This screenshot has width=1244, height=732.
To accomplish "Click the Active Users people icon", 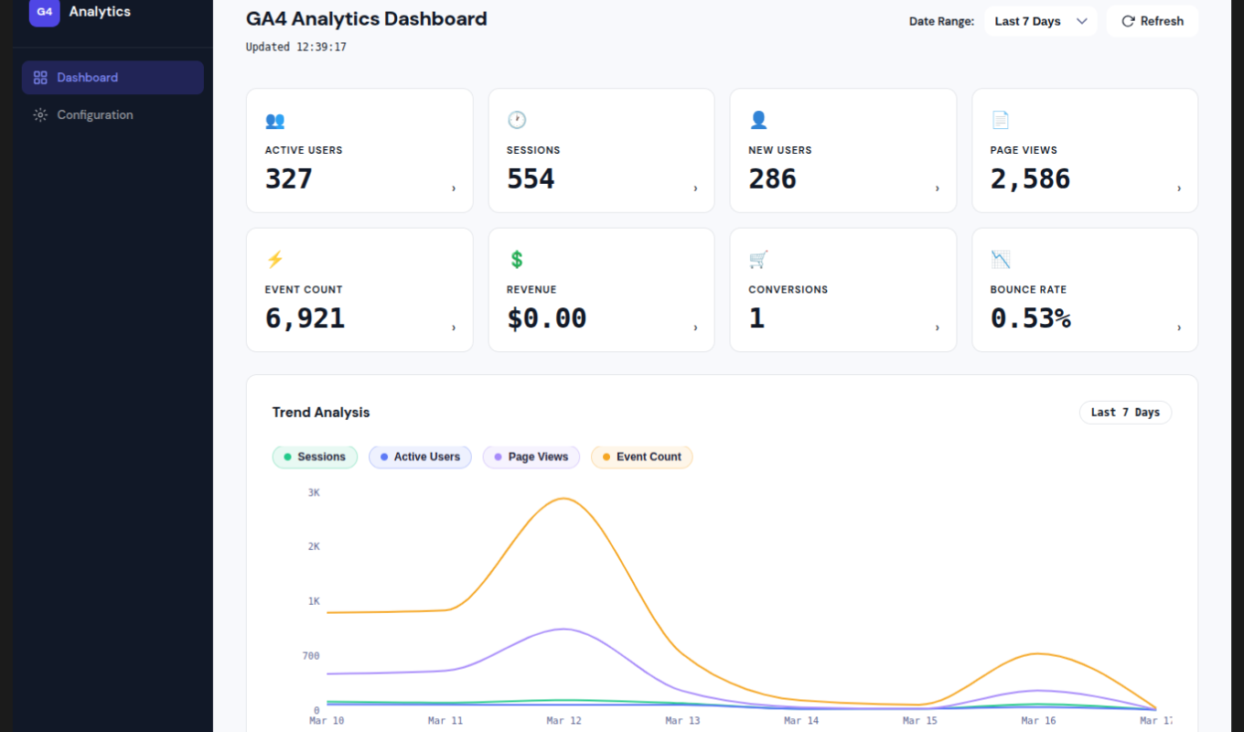I will [x=274, y=120].
